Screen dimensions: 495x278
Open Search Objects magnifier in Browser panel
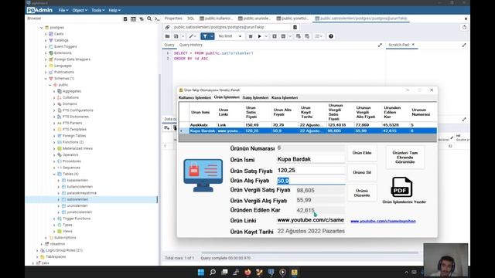tap(149, 19)
